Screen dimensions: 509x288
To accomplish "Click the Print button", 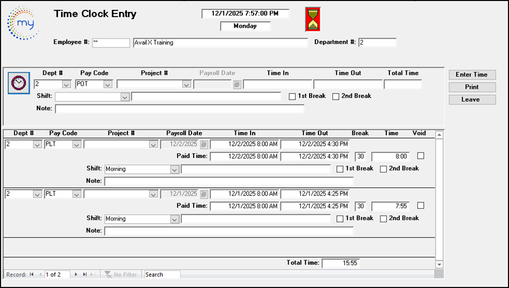I will click(472, 87).
